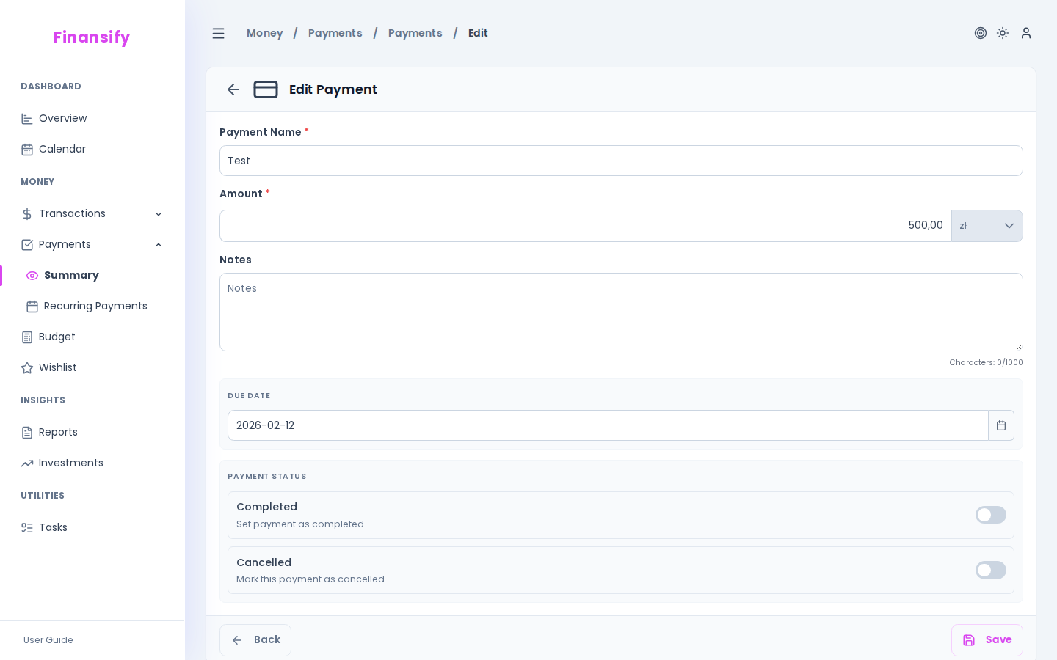Click the Reports icon under Insights
This screenshot has height=660, width=1057.
pos(27,433)
